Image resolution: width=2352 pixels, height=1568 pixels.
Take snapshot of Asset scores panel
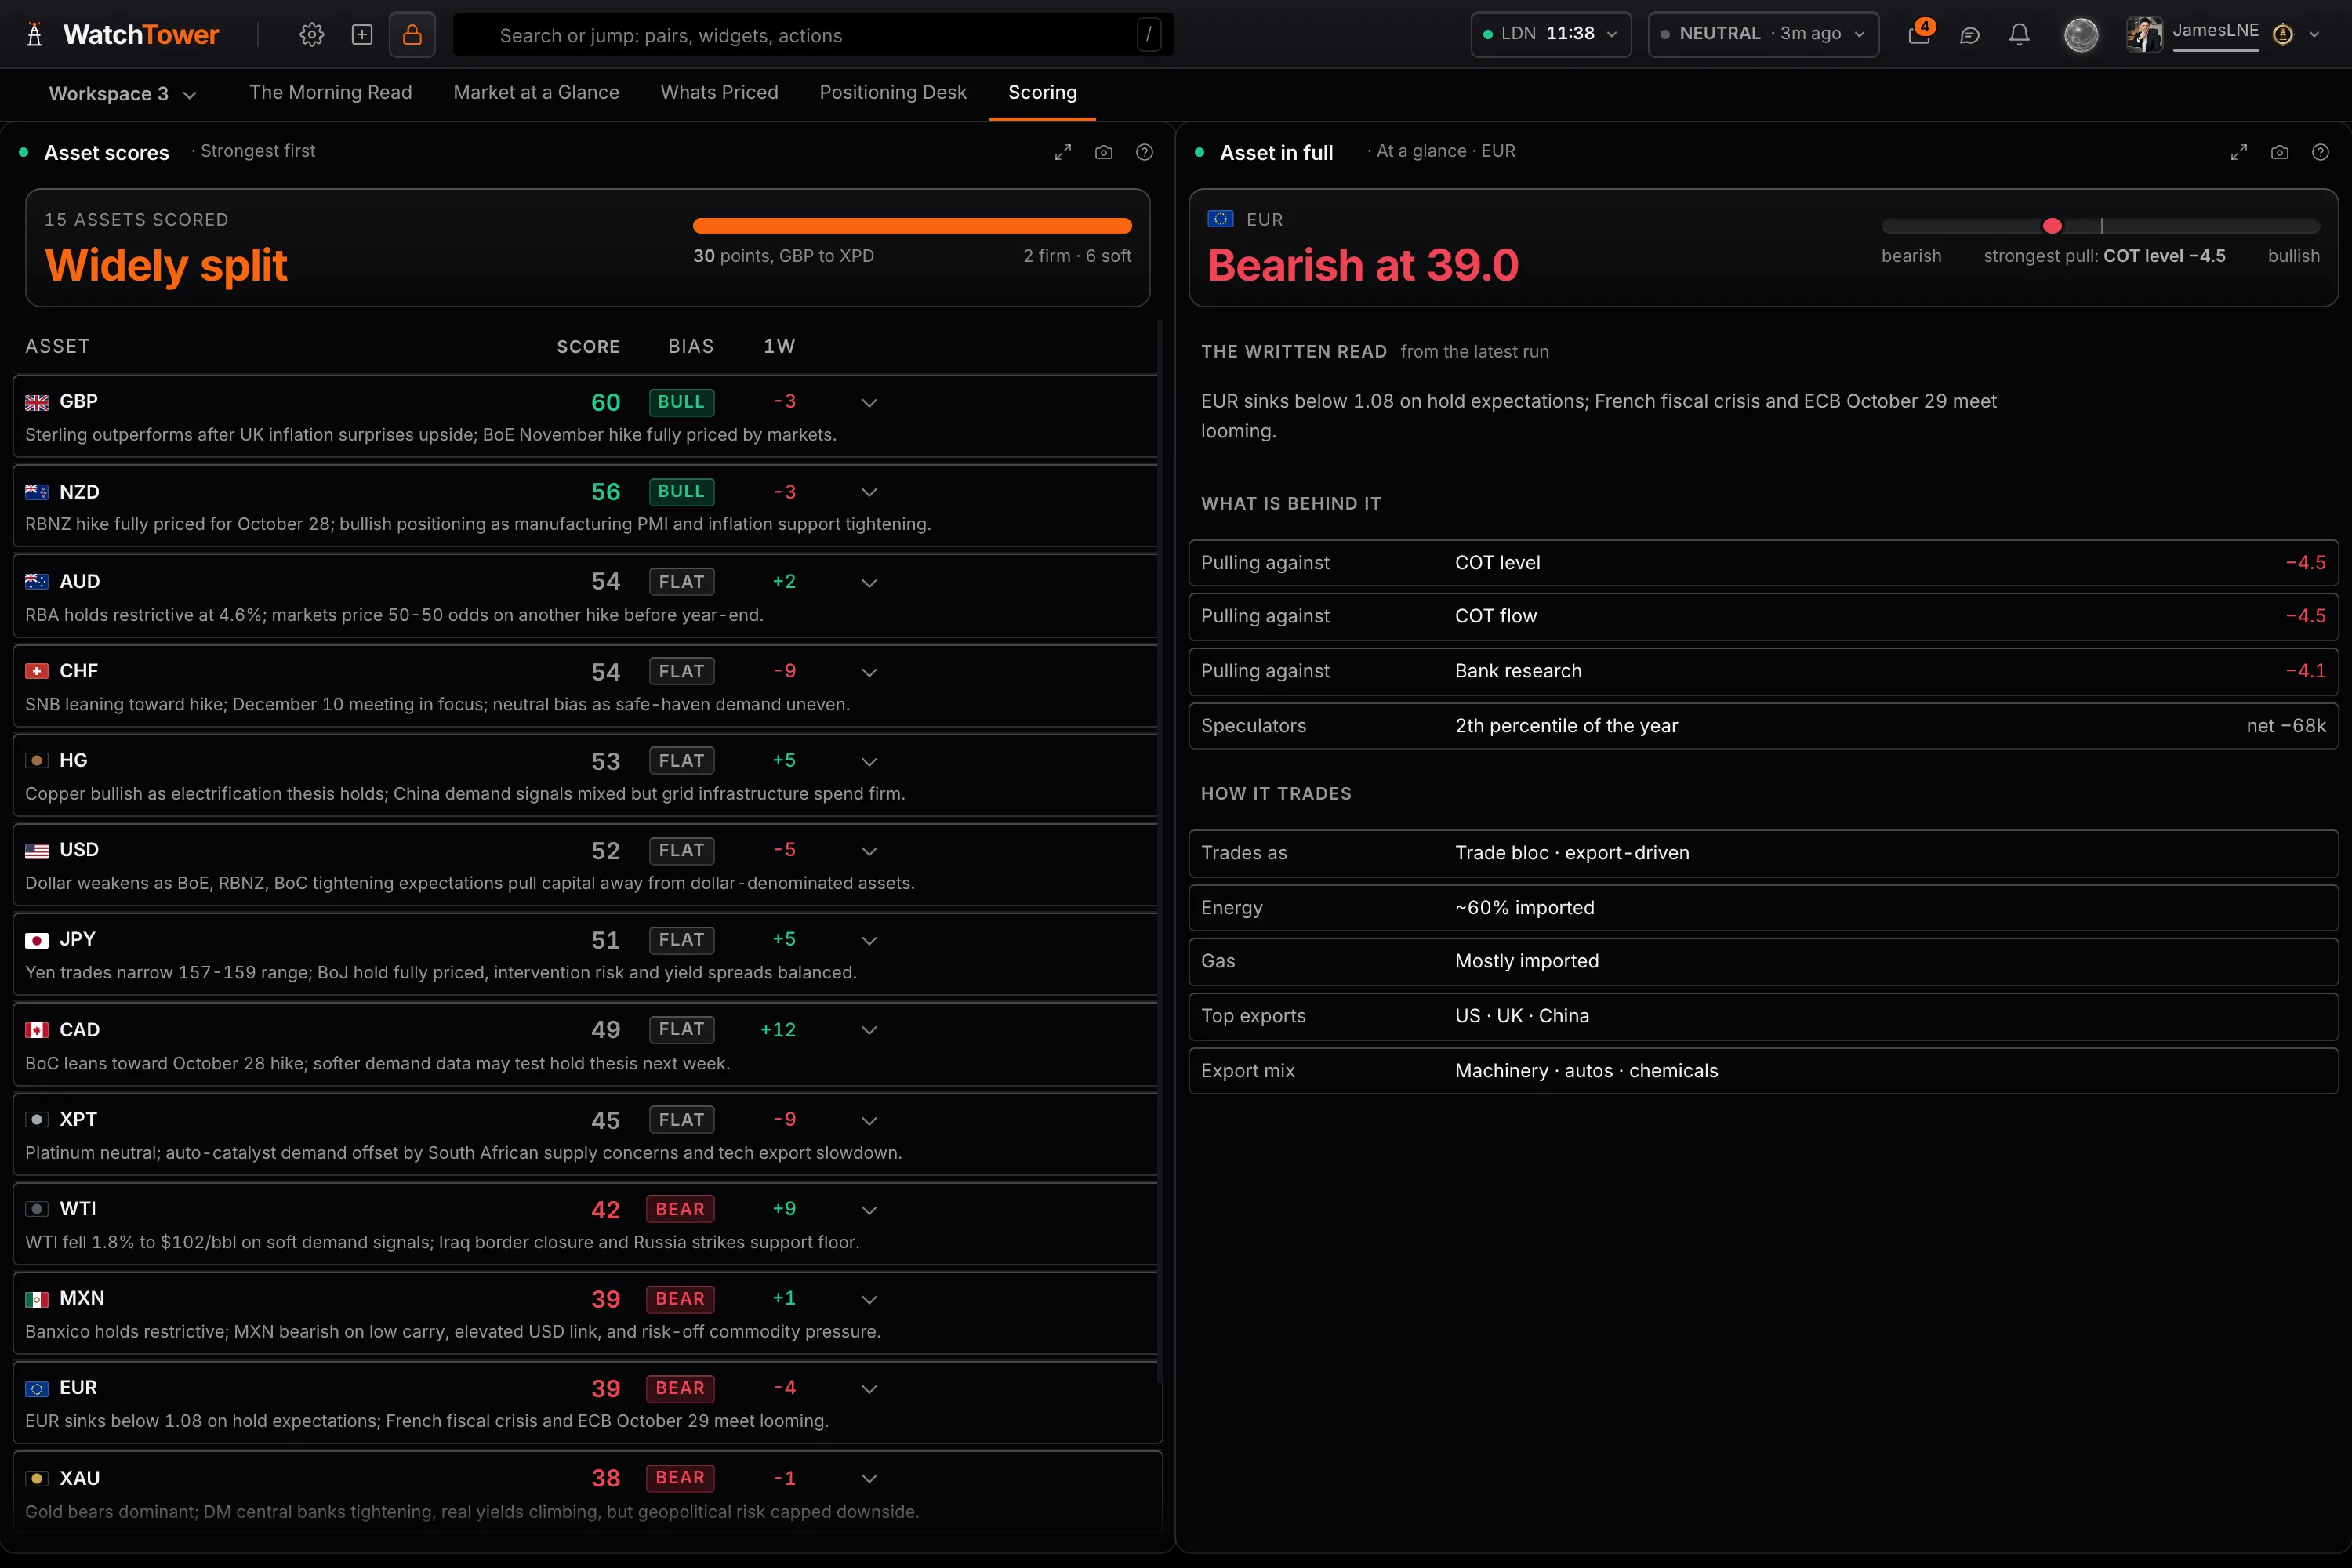point(1104,152)
